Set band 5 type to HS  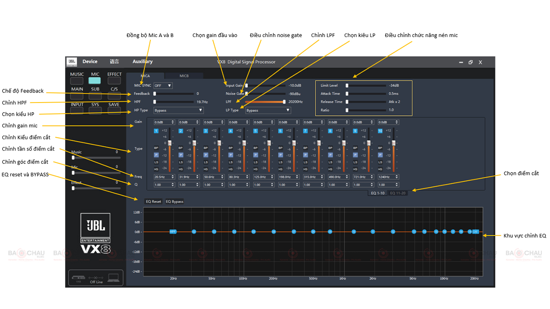point(255,169)
